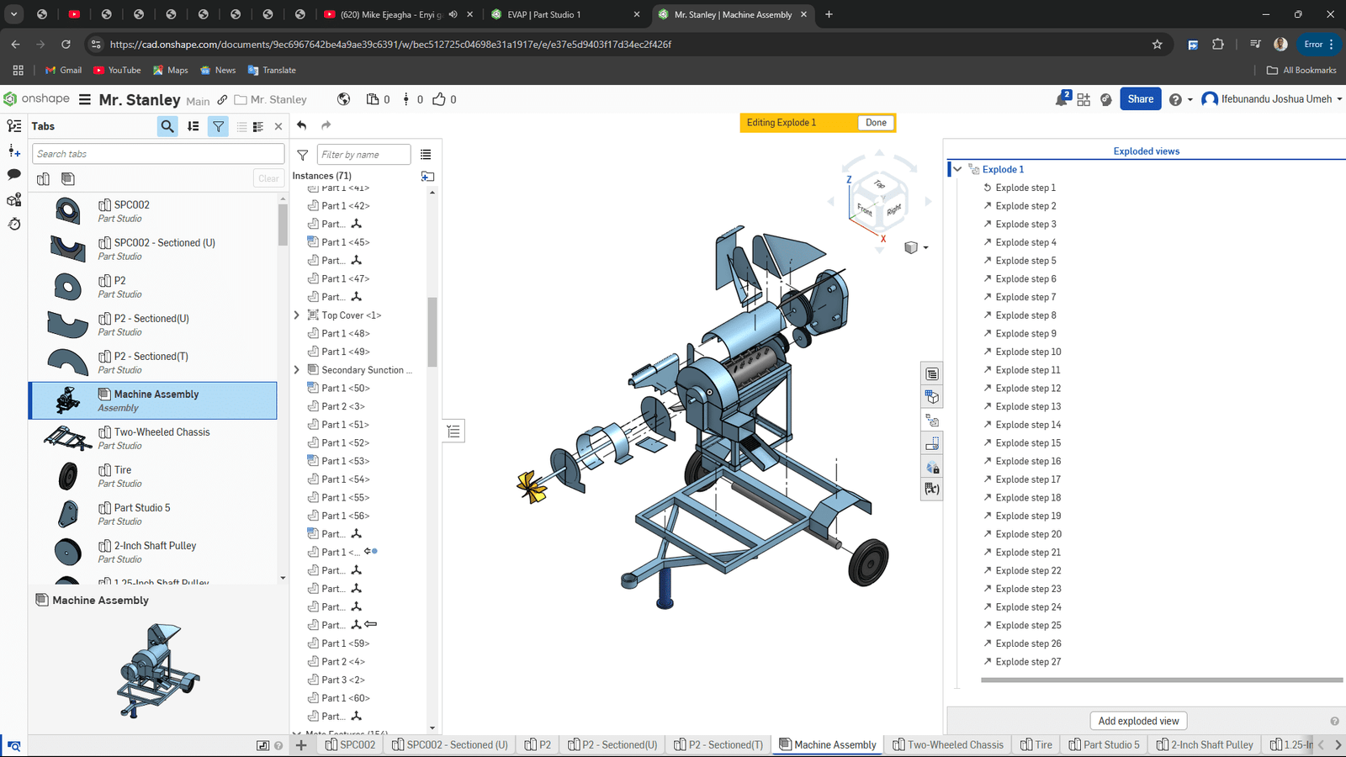The image size is (1346, 757).
Task: Open the variable table icon
Action: coord(931,489)
